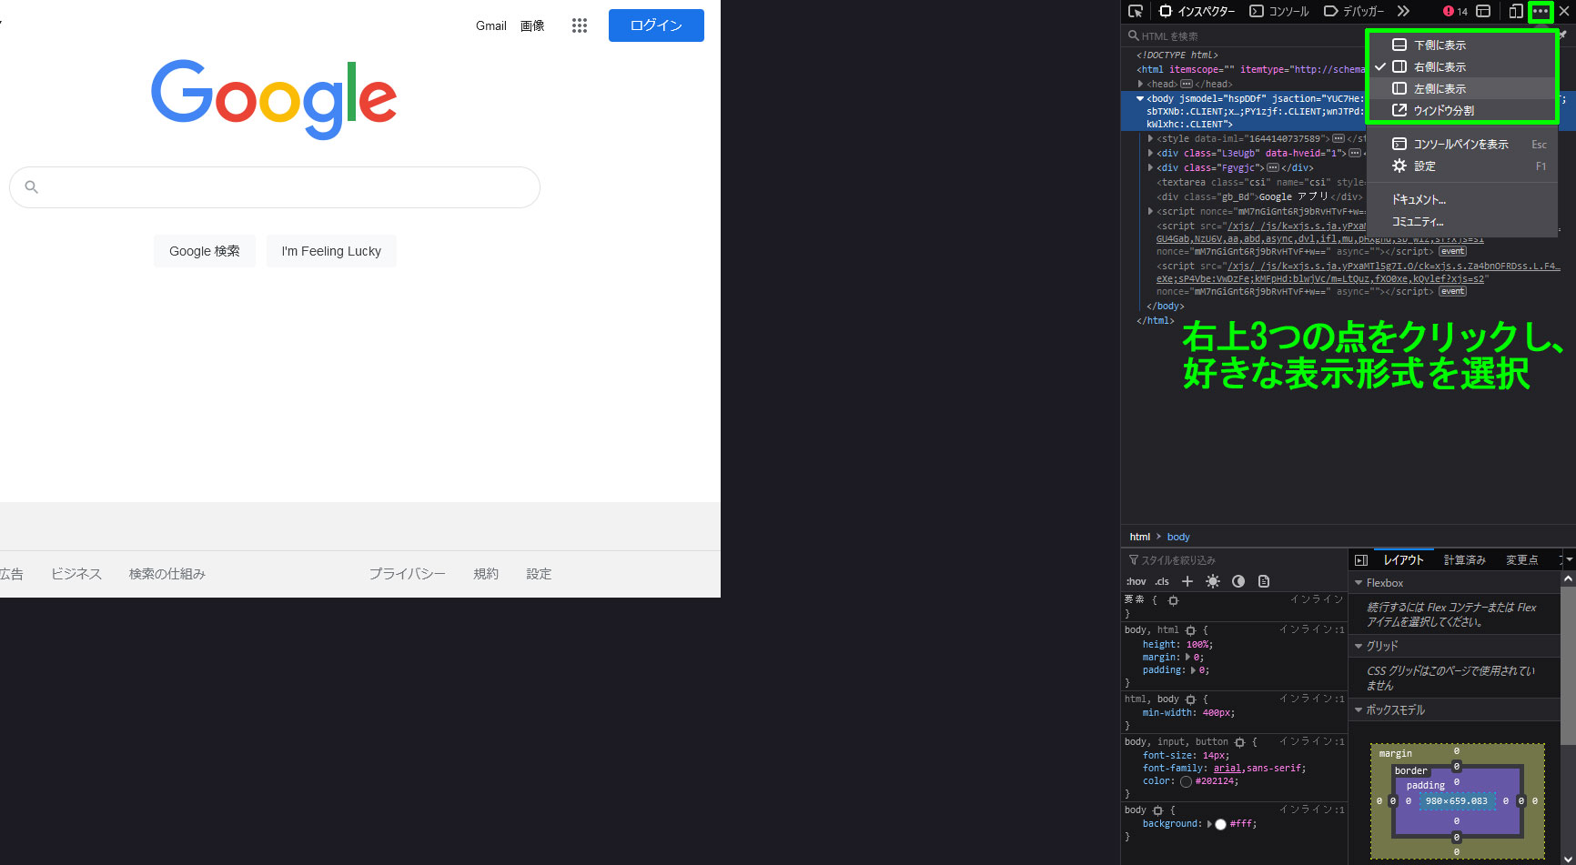Screen dimensions: 1576x865
Task: Open the Gmail link
Action: pyautogui.click(x=491, y=25)
